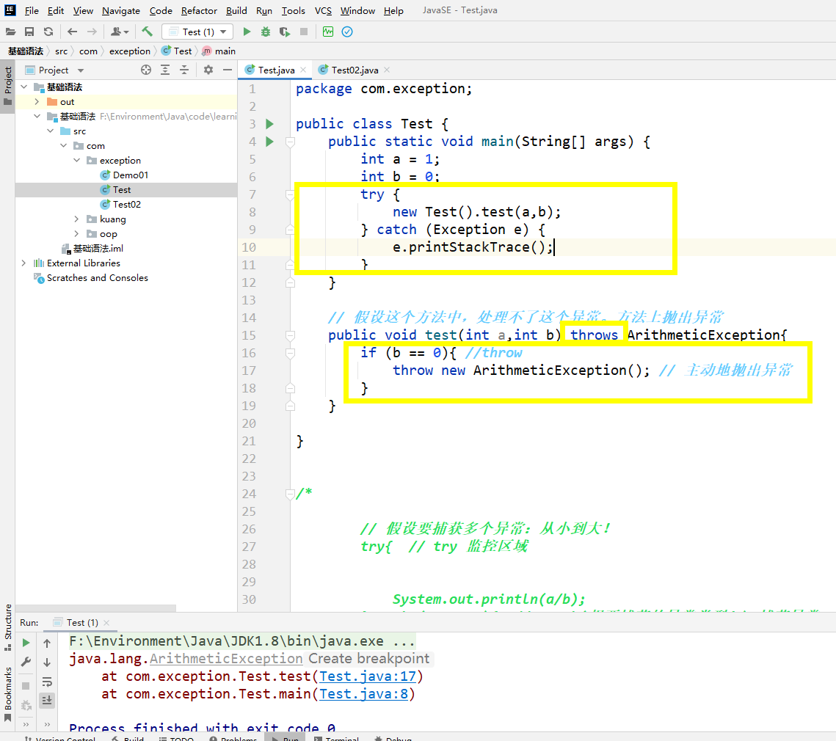The width and height of the screenshot is (836, 741).
Task: Toggle scroll to end in Run console
Action: [x=47, y=701]
